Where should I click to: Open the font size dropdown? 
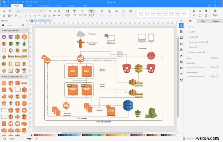click(x=45, y=11)
